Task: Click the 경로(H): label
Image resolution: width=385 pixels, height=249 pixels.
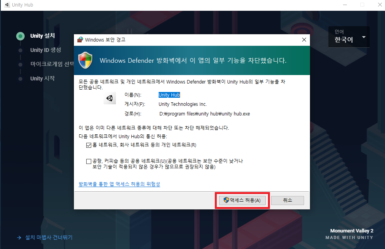Action: pos(133,114)
